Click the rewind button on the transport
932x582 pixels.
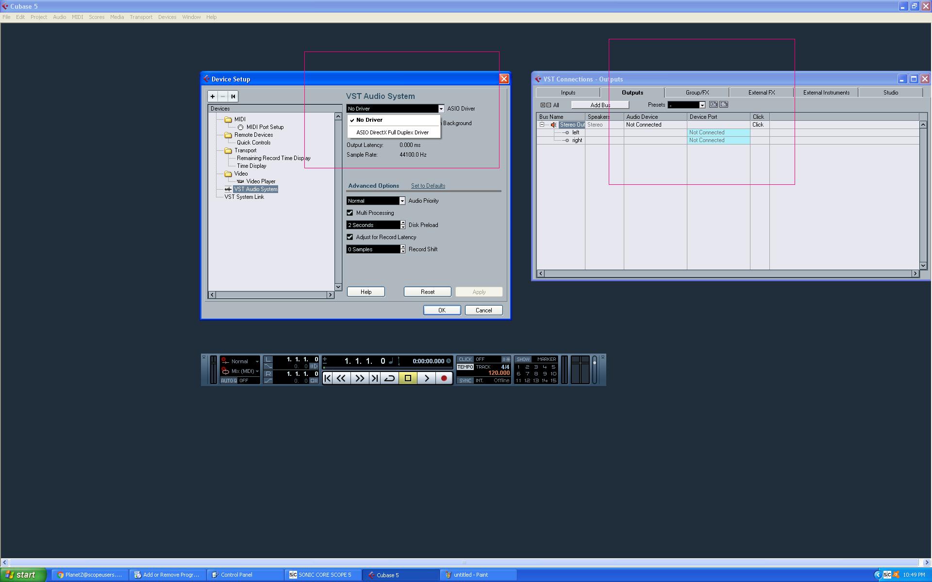[341, 378]
